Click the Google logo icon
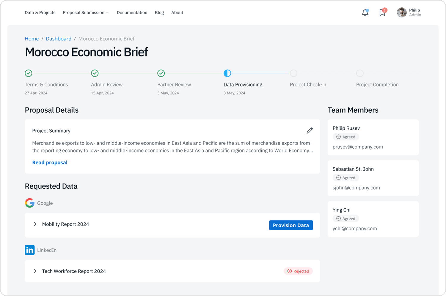 [x=30, y=203]
